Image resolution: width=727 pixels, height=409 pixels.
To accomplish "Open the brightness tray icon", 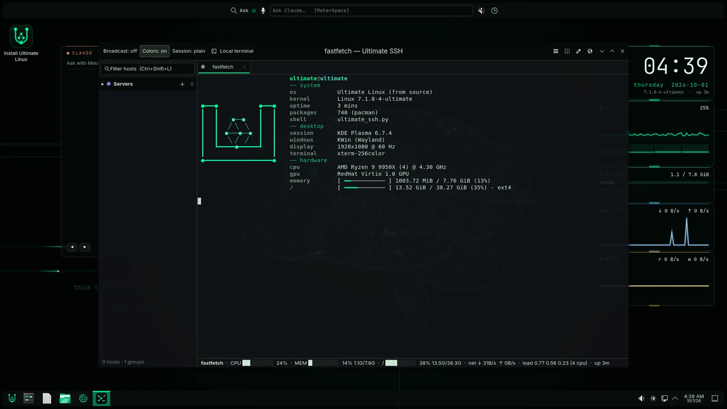I will (653, 399).
